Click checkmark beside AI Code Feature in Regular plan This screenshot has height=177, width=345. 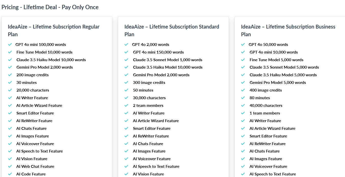10,174
